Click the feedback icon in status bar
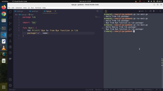The width and height of the screenshot is (163, 91). pos(157,90)
